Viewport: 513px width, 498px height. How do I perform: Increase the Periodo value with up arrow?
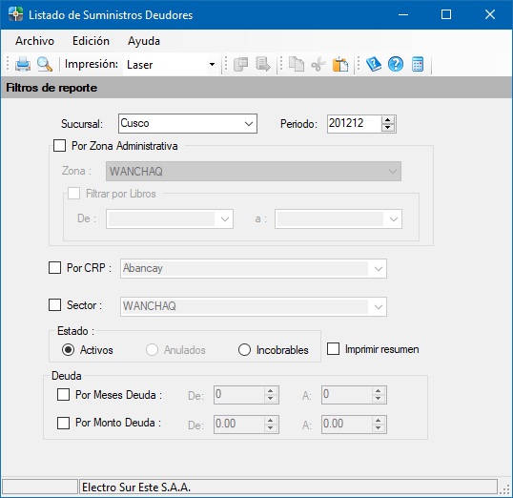(x=388, y=120)
